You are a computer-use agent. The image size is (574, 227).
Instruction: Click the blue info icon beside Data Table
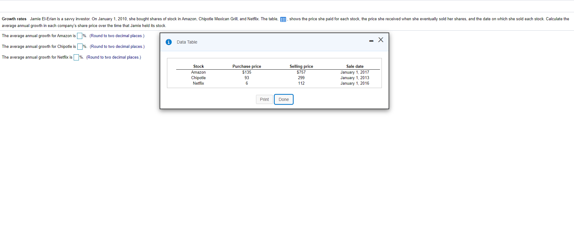pos(169,42)
